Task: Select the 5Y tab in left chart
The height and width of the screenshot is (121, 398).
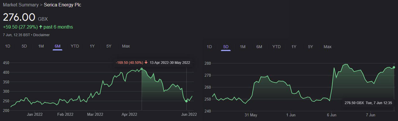Action: tap(109, 46)
